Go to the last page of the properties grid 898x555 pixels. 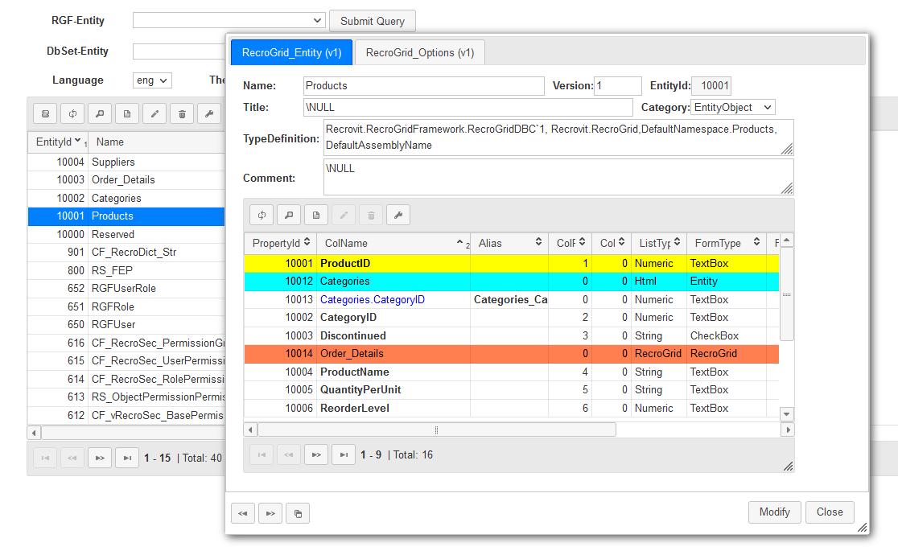[344, 455]
